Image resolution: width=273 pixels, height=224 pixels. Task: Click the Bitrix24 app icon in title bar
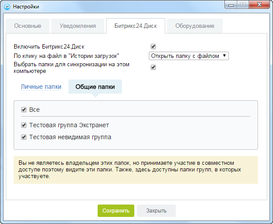tap(7, 7)
